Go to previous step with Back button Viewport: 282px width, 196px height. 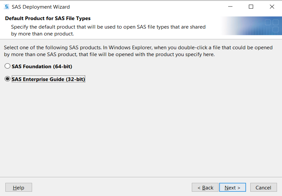(x=205, y=187)
